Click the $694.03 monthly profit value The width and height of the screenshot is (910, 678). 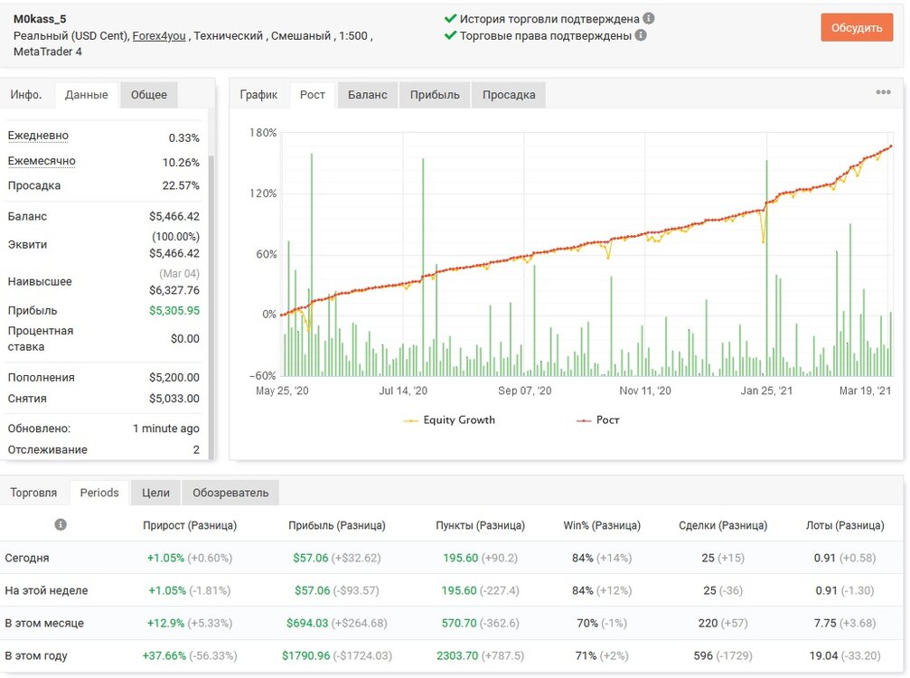point(307,623)
